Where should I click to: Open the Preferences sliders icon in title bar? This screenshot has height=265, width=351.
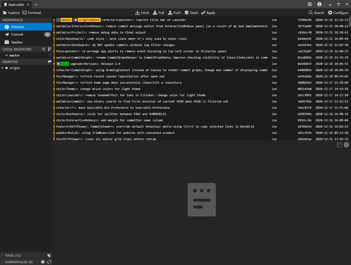[x=310, y=4]
